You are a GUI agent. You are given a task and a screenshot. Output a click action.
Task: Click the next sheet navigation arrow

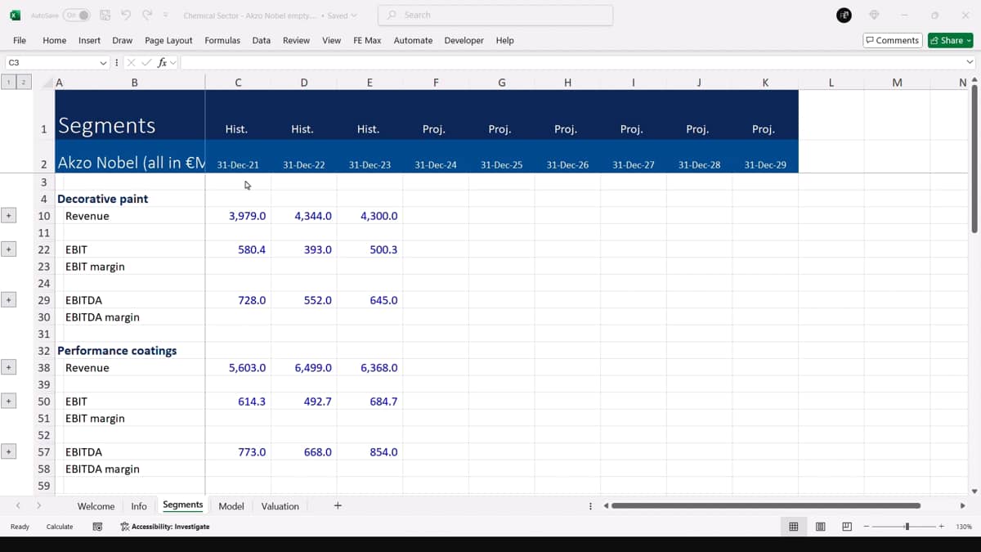38,506
